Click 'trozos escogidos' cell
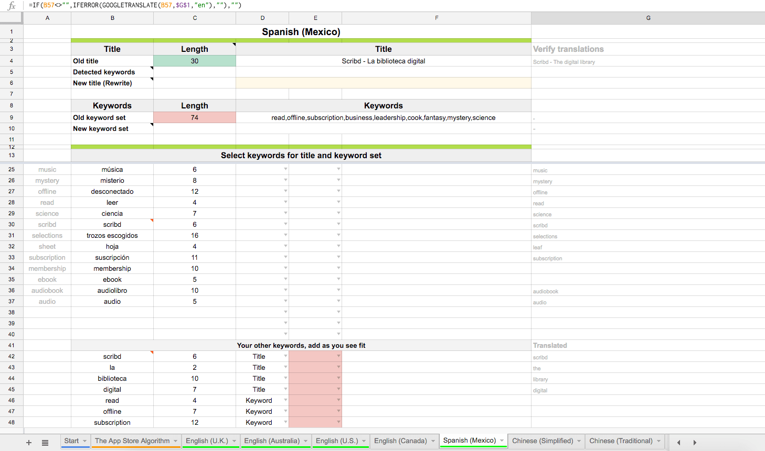Viewport: 765px width, 451px height. click(x=112, y=235)
